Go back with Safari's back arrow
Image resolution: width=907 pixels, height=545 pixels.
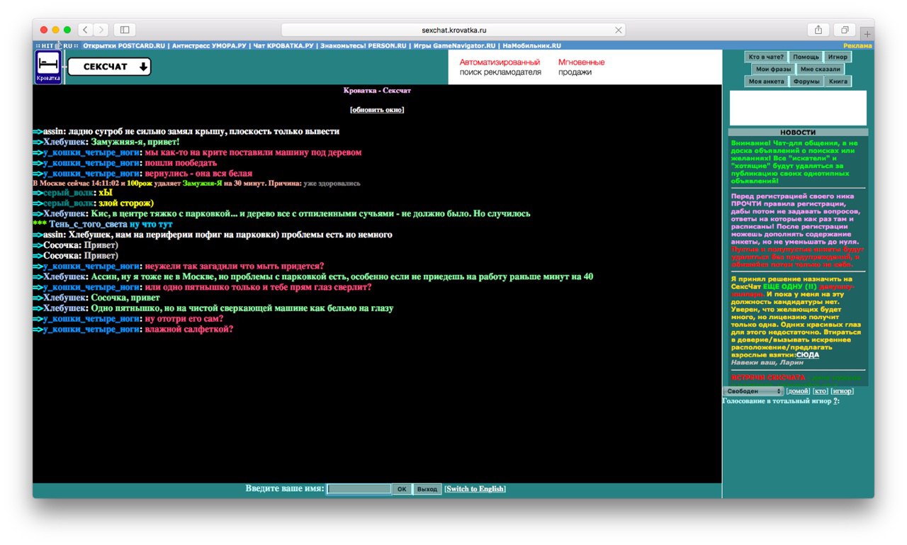click(x=85, y=30)
